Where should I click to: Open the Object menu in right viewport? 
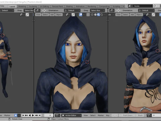pyautogui.click(x=139, y=15)
